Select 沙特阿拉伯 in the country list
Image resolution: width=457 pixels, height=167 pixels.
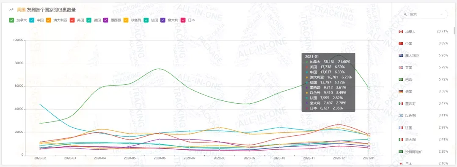[x=423, y=151]
